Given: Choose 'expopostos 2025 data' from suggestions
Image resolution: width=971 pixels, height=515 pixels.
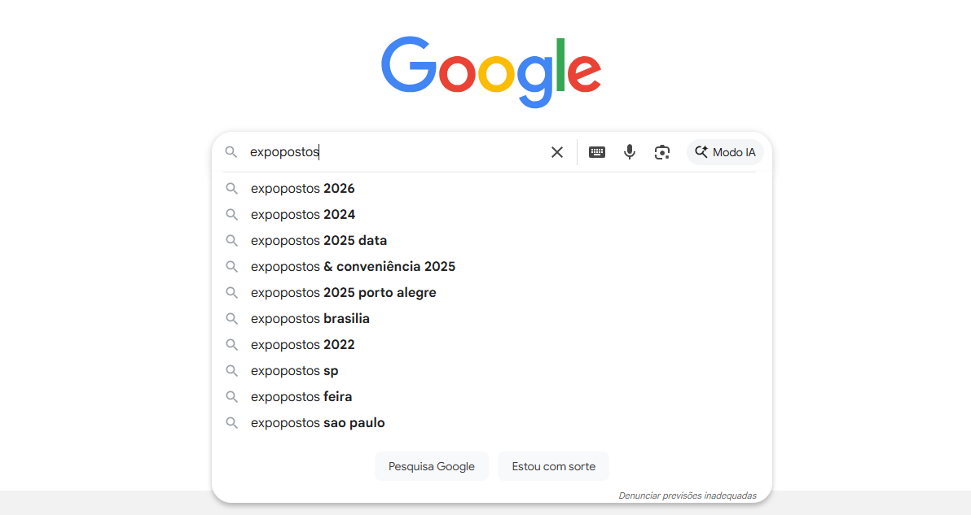Looking at the screenshot, I should pyautogui.click(x=319, y=240).
